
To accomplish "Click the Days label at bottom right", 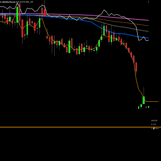I will [x=157, y=128].
